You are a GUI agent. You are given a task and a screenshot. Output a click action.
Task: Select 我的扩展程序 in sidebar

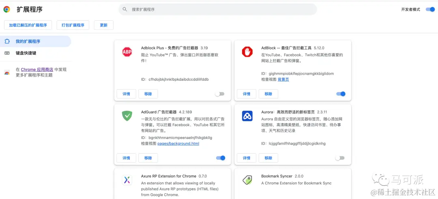(x=35, y=41)
